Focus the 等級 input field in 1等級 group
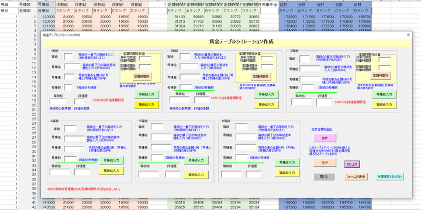 [68, 56]
